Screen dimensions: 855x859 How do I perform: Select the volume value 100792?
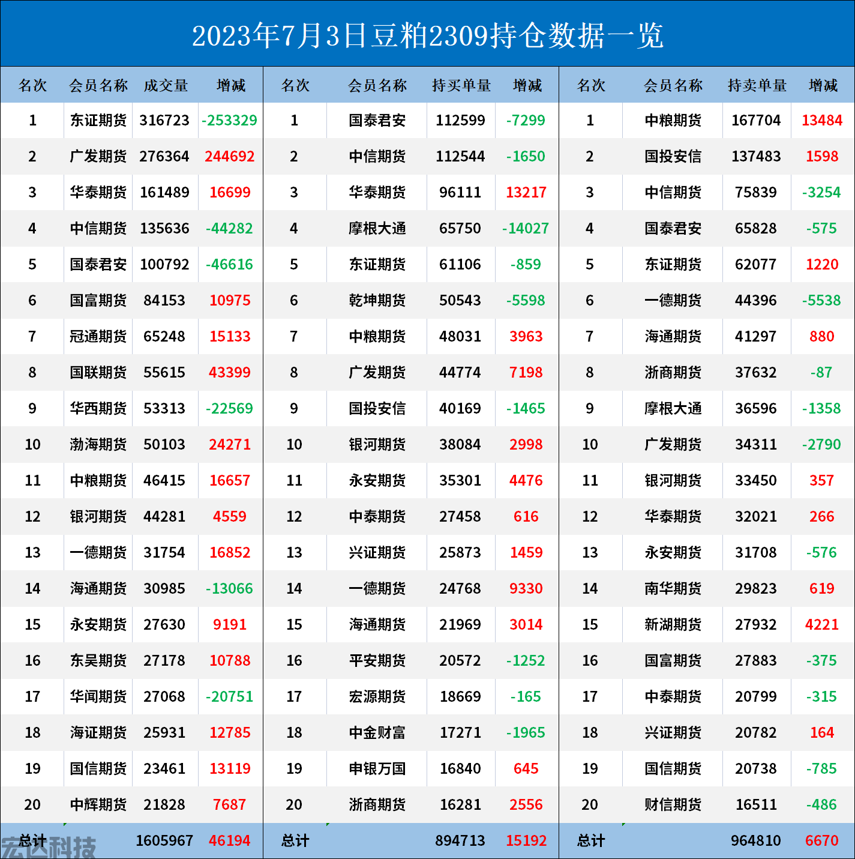click(164, 264)
